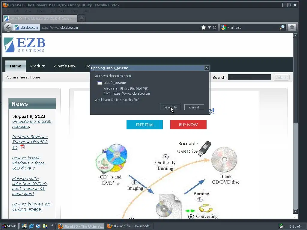Click the bootable USB drive image

(x=205, y=149)
